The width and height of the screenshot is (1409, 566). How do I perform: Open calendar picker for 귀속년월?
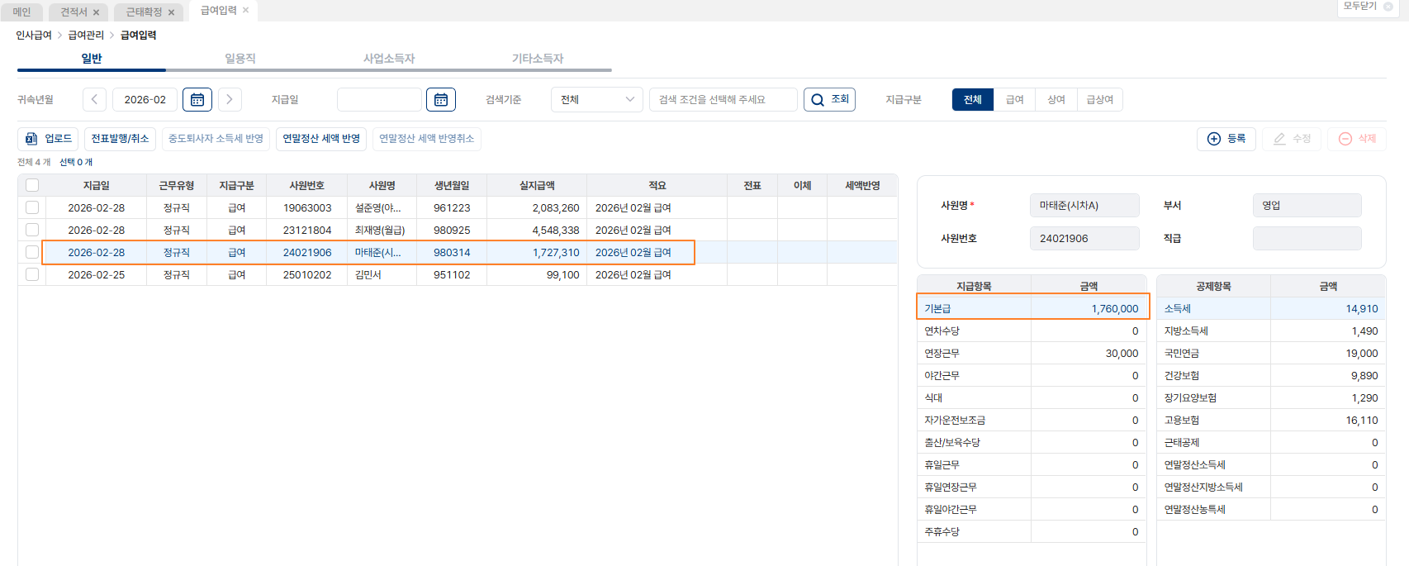point(197,99)
